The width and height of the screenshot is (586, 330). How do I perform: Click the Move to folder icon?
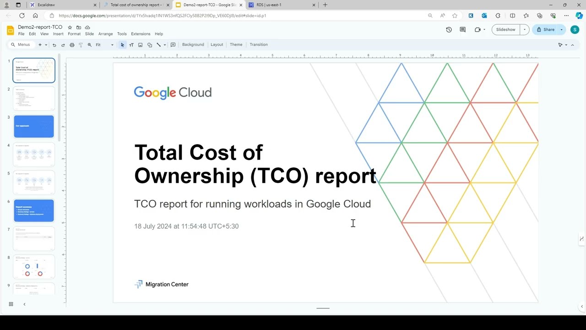click(x=79, y=27)
